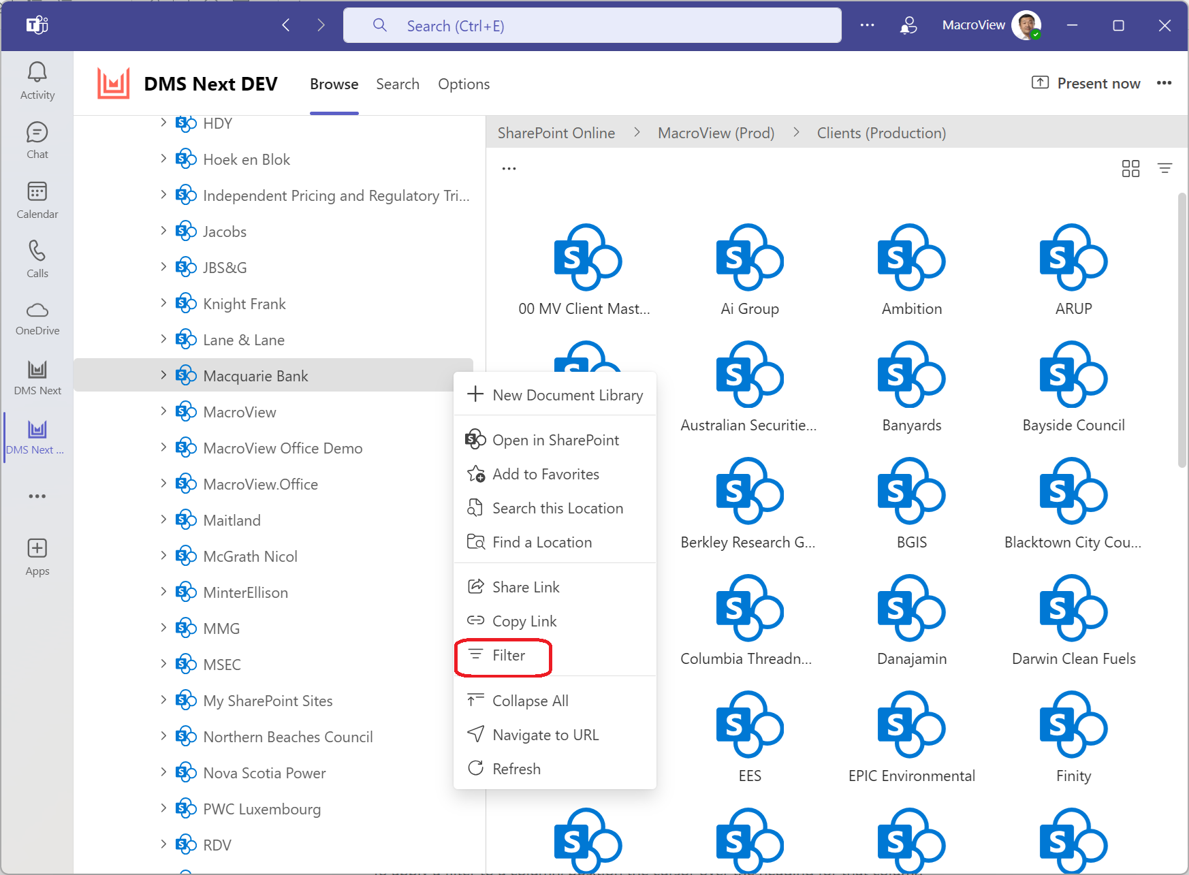Open the Banyards site tile
This screenshot has height=875, width=1189.
point(912,387)
